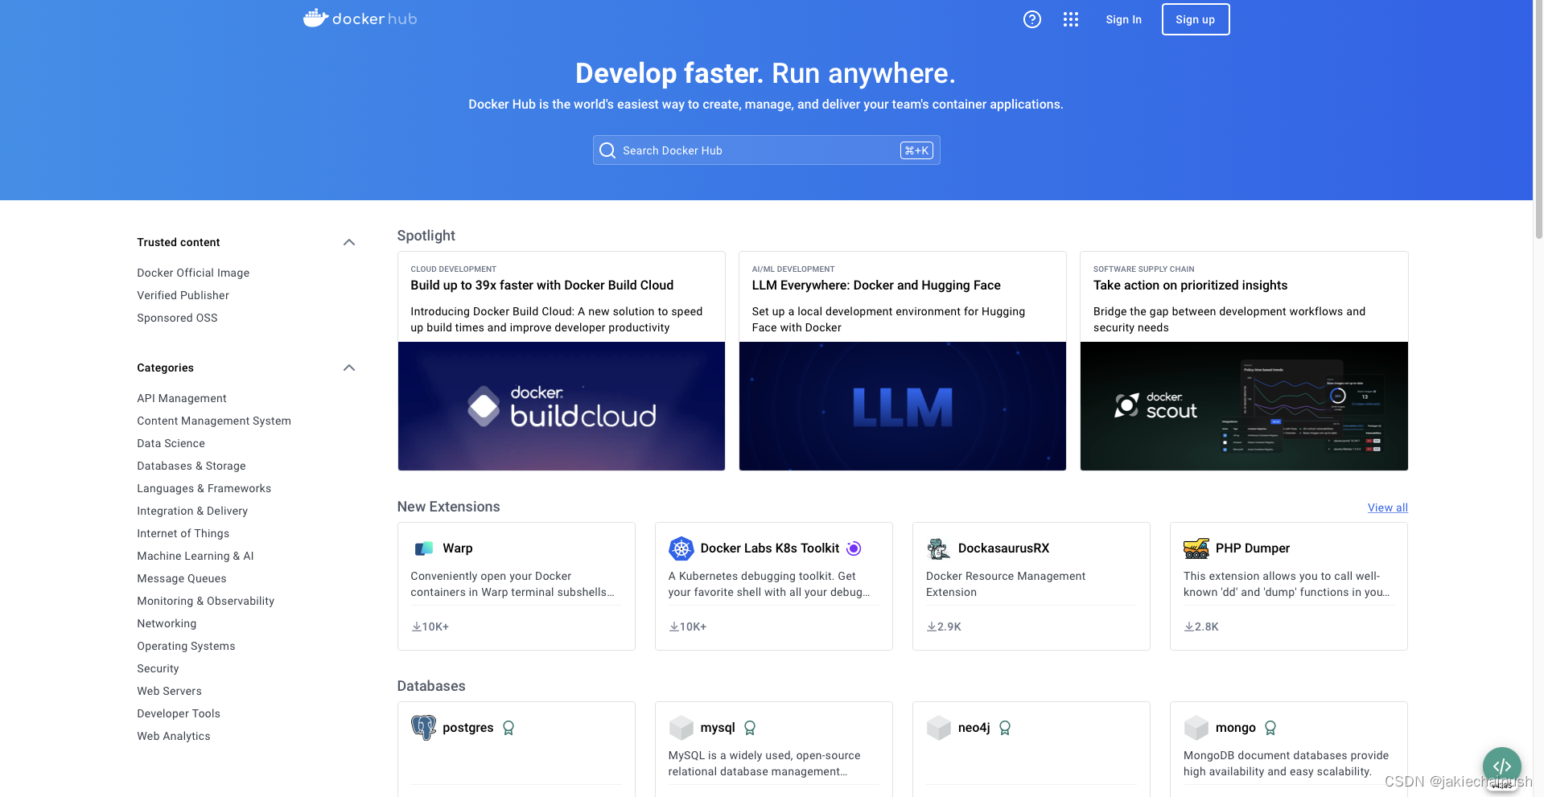Open the Warp extension title
1544x797 pixels.
point(458,548)
